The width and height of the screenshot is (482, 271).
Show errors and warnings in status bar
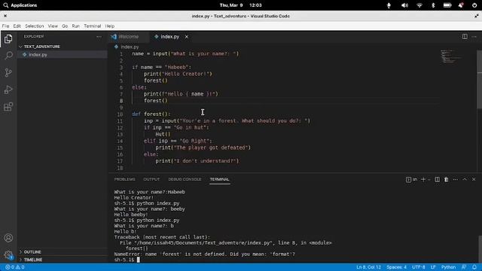15,267
